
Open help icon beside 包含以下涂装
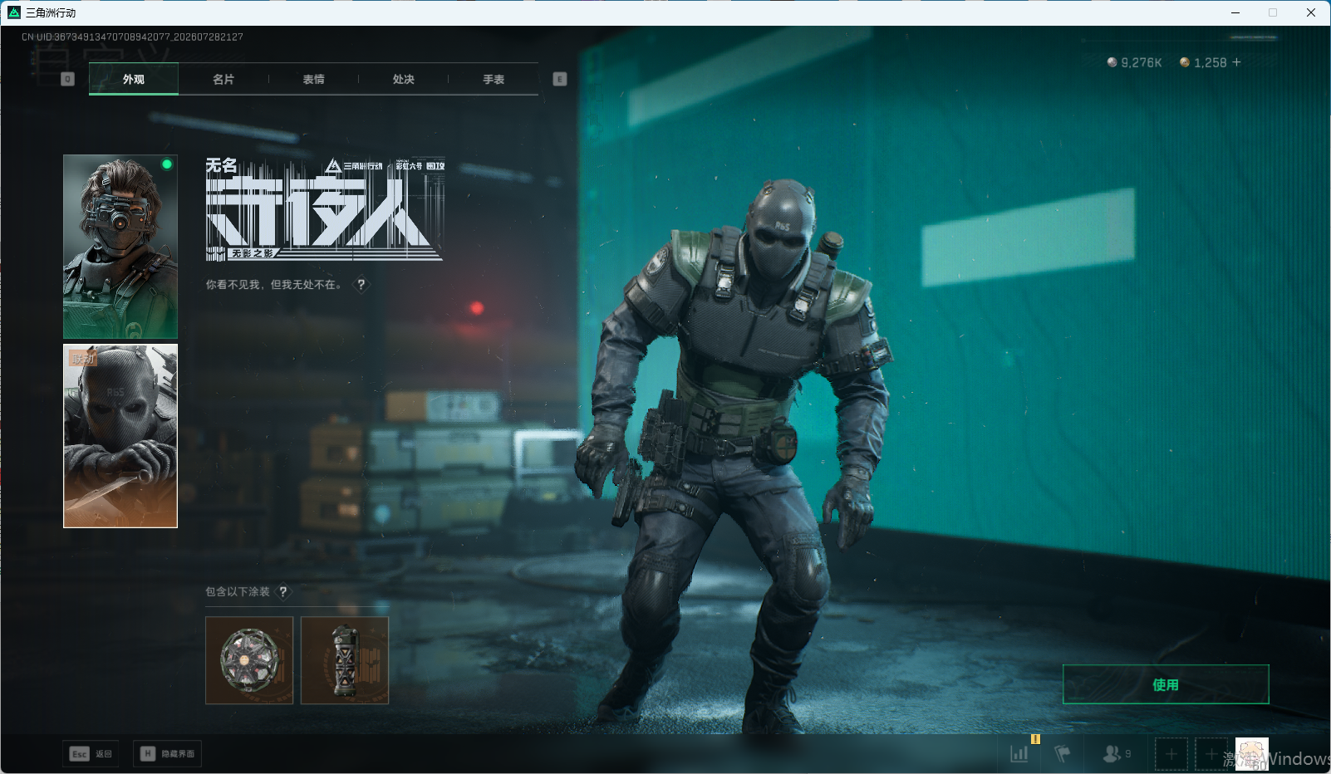coord(283,591)
